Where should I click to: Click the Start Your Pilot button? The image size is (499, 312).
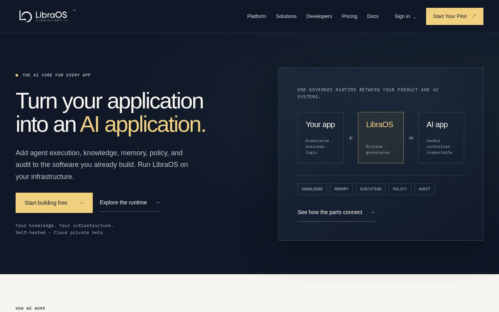pos(455,16)
